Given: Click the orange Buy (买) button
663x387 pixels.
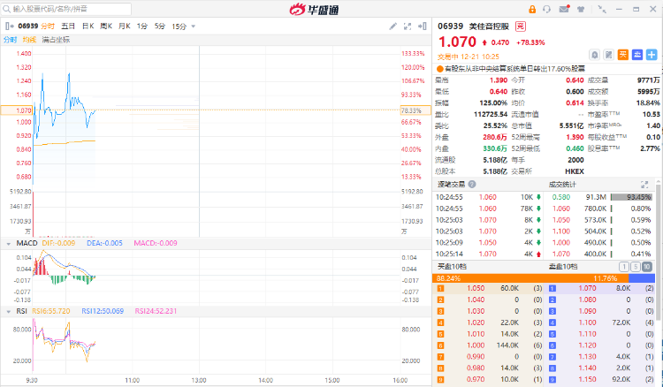Looking at the screenshot, I should click(x=622, y=54).
